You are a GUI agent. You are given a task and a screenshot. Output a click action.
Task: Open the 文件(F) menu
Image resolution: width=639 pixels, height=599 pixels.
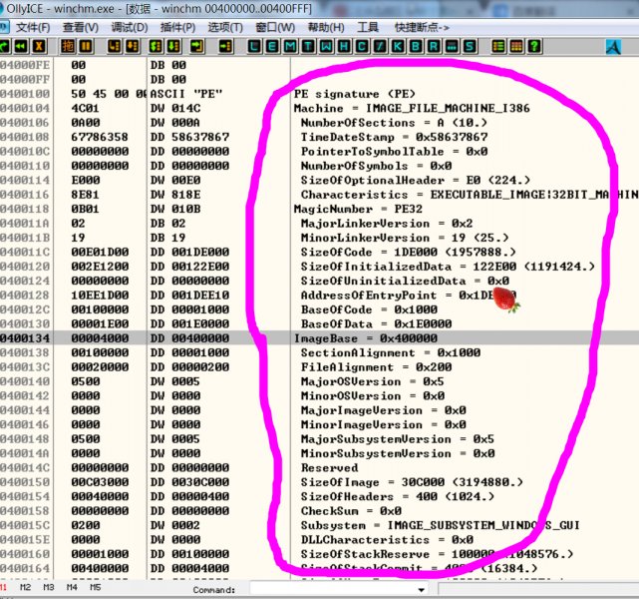tap(33, 27)
